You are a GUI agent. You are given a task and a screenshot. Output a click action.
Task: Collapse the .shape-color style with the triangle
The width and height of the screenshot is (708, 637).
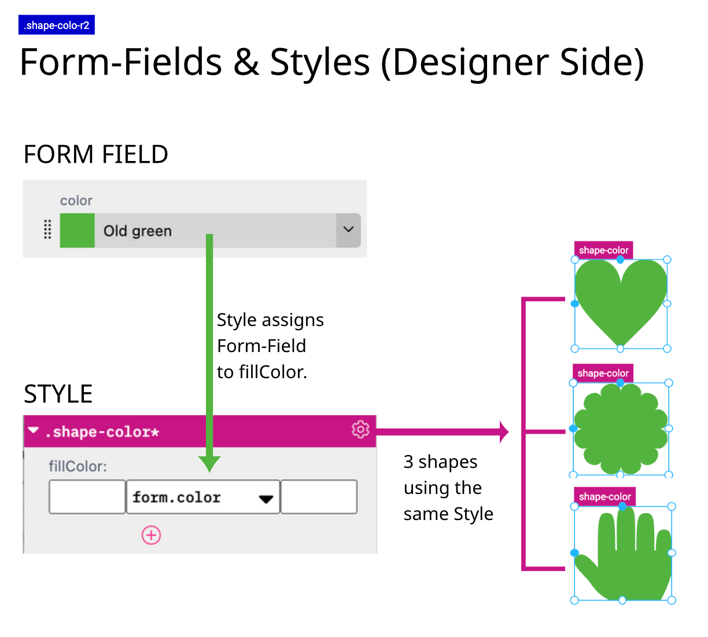click(34, 430)
